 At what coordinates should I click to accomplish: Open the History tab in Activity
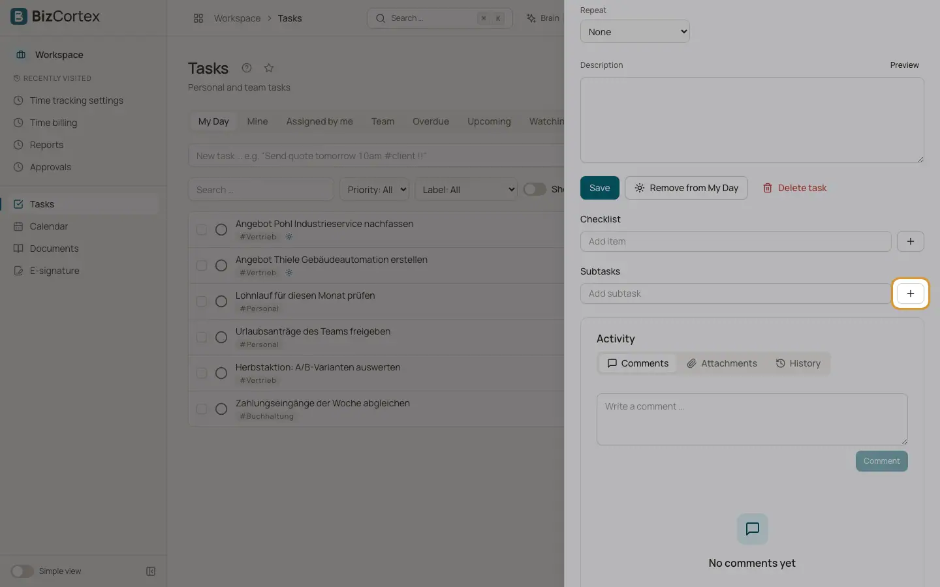pyautogui.click(x=798, y=363)
